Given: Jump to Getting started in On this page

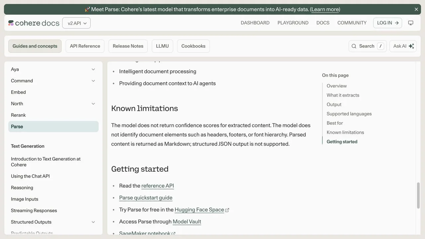Looking at the screenshot, I should pos(342,142).
